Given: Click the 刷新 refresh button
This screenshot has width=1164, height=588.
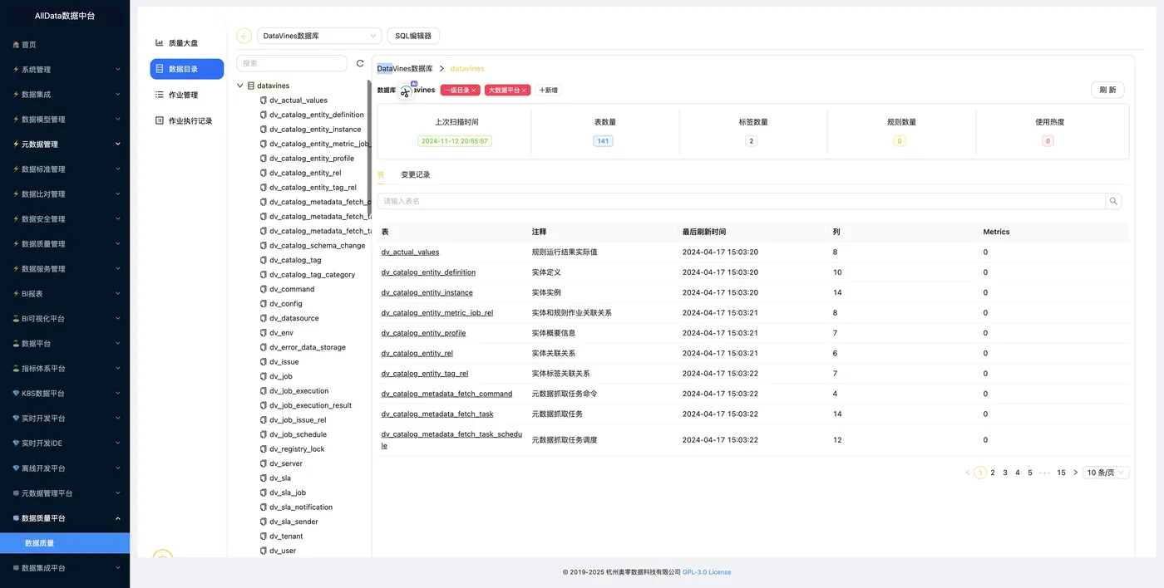Looking at the screenshot, I should (x=1107, y=90).
